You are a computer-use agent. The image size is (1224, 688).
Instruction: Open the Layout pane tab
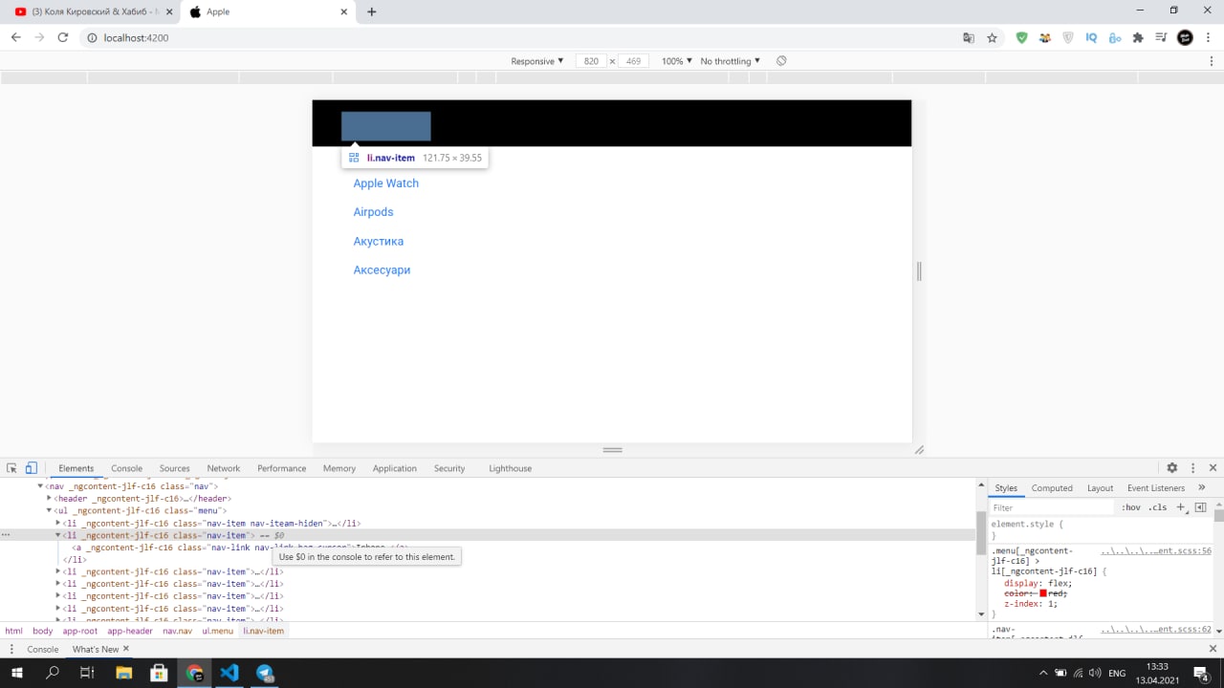pyautogui.click(x=1100, y=488)
